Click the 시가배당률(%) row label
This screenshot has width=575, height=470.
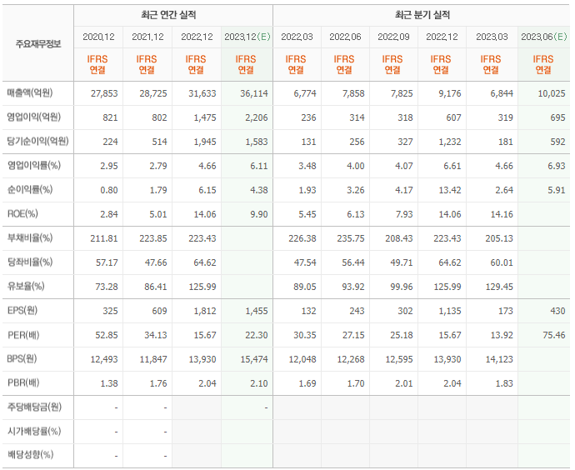[x=34, y=432]
